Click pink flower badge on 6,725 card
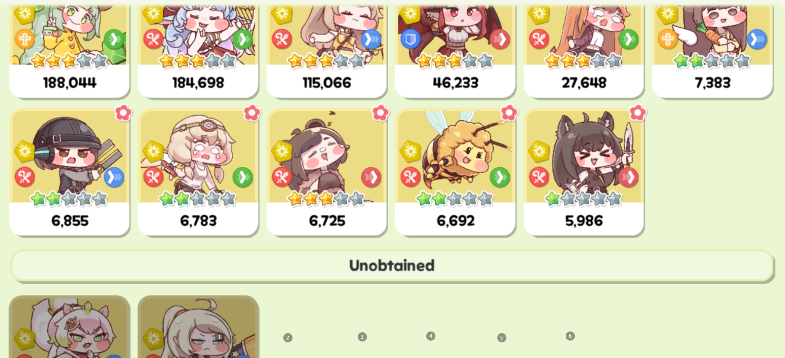This screenshot has width=785, height=358. 381,113
